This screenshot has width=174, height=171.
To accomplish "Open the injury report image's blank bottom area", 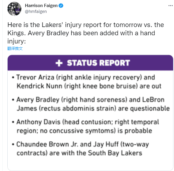I will pyautogui.click(x=90, y=164).
